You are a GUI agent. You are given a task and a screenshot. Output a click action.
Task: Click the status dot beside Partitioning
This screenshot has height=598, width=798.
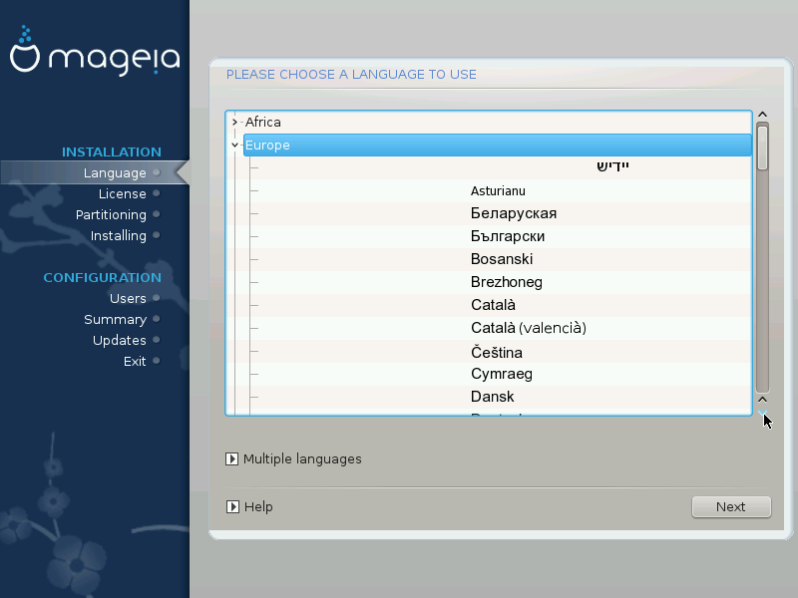[x=157, y=214]
